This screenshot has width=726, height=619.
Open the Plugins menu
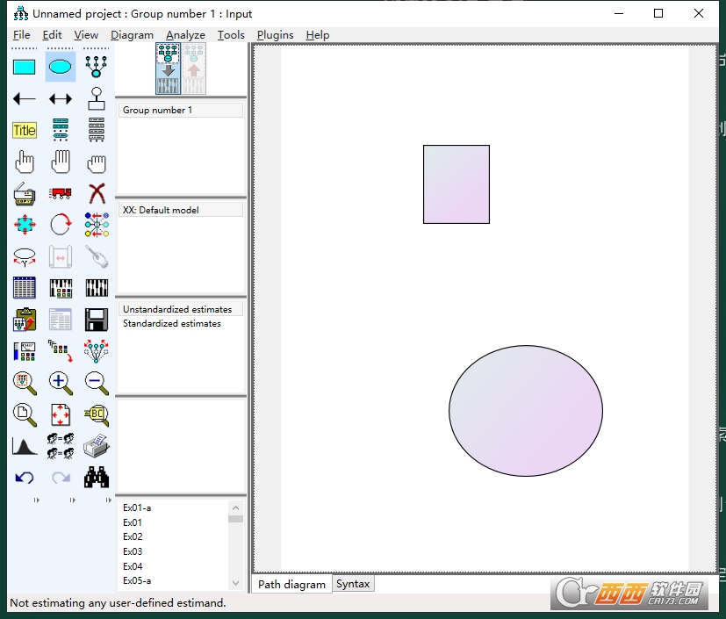275,35
